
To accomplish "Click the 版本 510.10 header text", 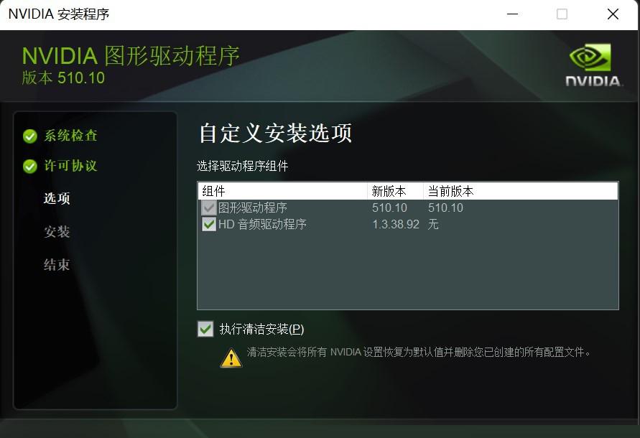I will pyautogui.click(x=63, y=78).
